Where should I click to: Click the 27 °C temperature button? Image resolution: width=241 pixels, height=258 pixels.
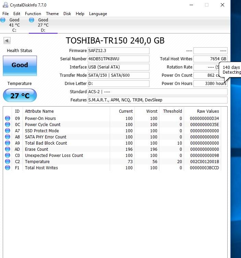click(20, 96)
